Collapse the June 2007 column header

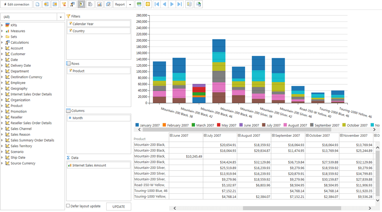point(171,135)
